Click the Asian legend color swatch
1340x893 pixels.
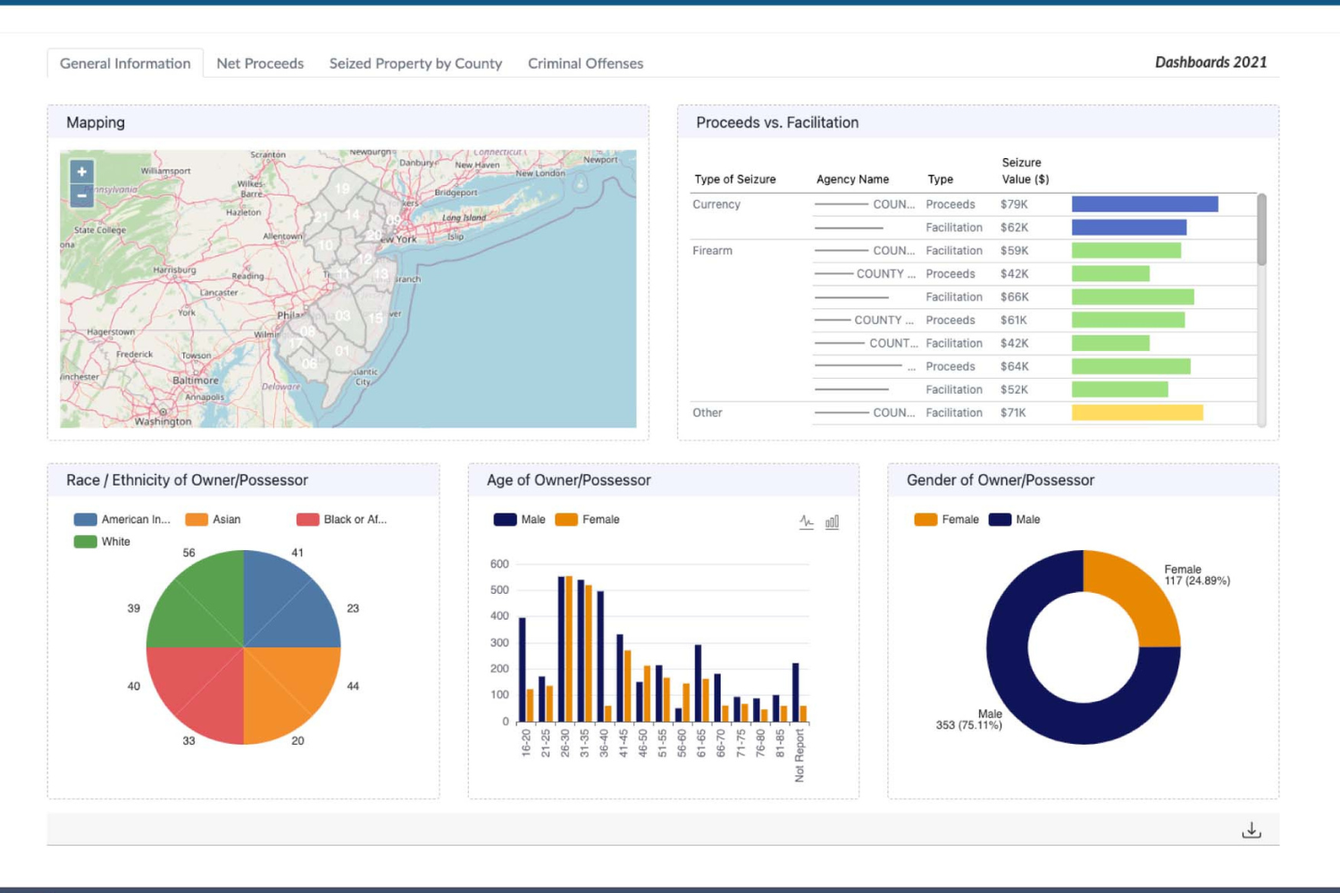pos(197,520)
